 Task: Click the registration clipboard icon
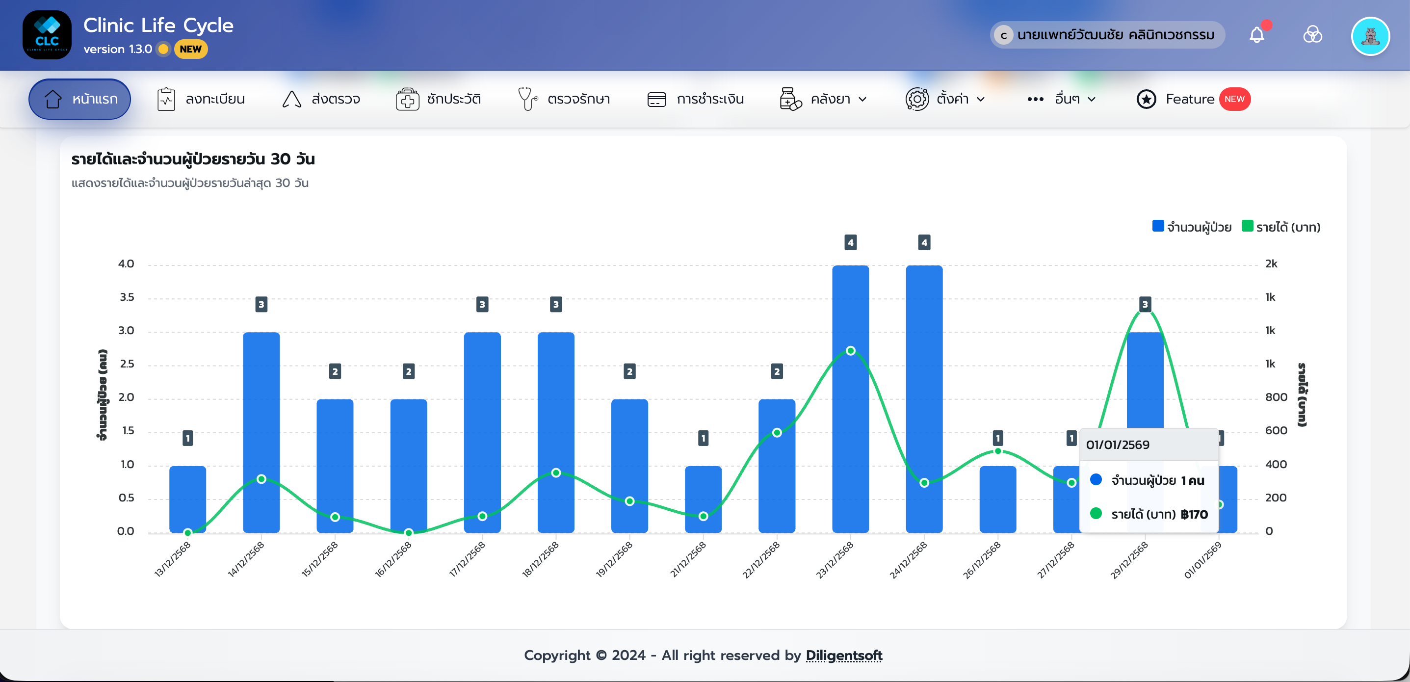coord(166,99)
